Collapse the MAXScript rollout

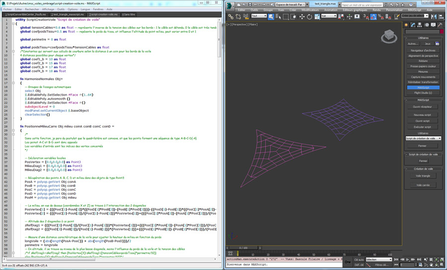pyautogui.click(x=423, y=100)
